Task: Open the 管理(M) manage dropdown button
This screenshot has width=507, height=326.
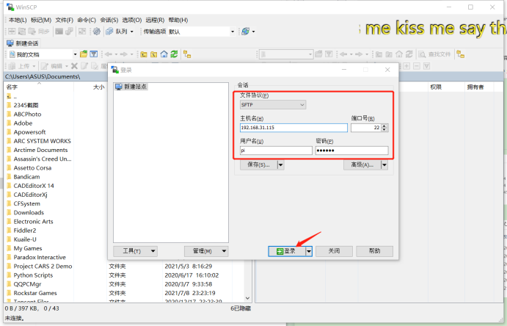Action: pyautogui.click(x=206, y=251)
